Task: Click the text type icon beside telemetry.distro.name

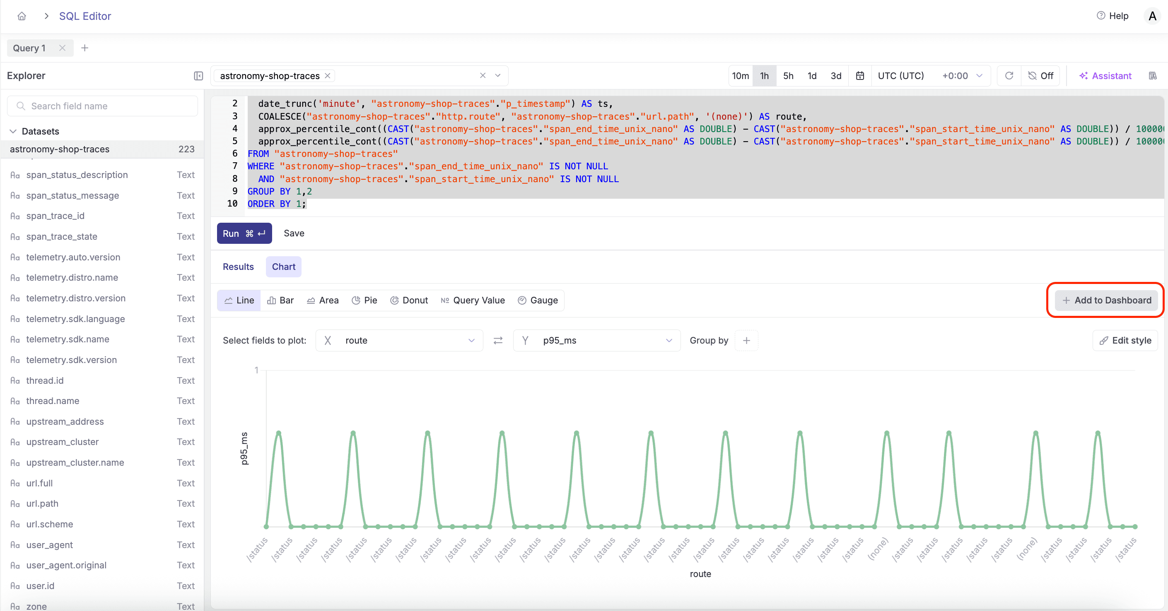Action: [x=15, y=278]
